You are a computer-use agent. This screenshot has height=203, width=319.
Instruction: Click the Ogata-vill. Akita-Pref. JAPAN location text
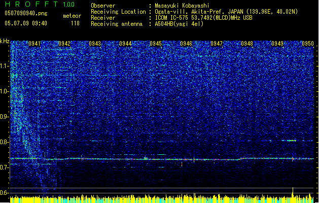pyautogui.click(x=226, y=12)
